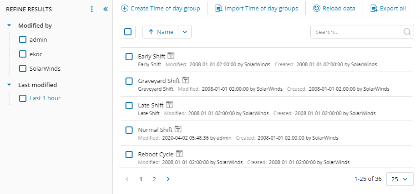Screen dimensions: 420x194
Task: Open the sort field dropdown arrow beside Name
Action: 184,32
